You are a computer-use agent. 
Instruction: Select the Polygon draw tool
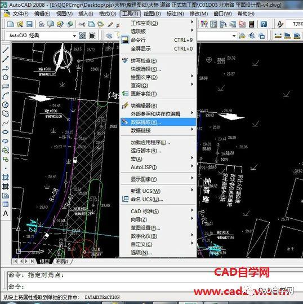click(6, 78)
